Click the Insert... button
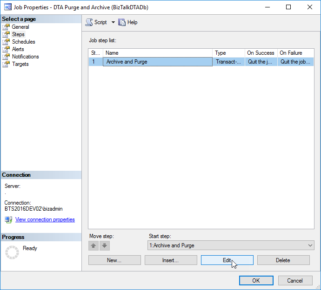 (x=171, y=260)
